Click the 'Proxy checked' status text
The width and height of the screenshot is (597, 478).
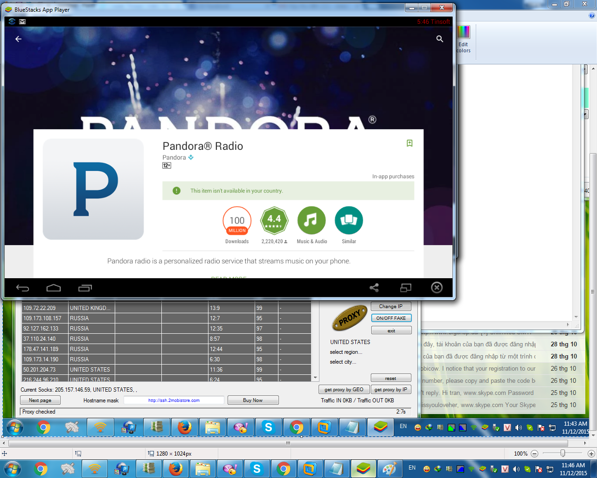coord(39,412)
